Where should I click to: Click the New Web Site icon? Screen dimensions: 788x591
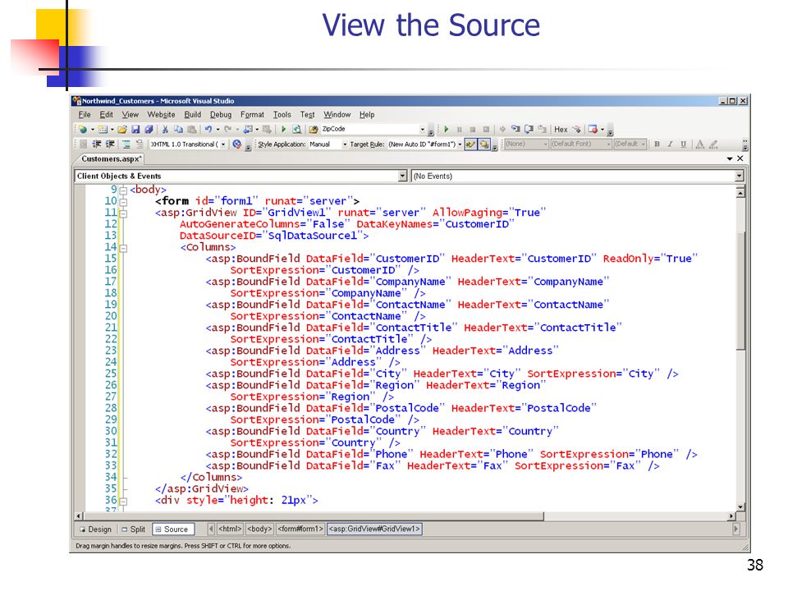click(x=83, y=129)
